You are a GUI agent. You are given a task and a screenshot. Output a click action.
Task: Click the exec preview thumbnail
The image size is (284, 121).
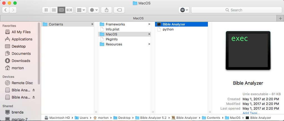tap(248, 51)
